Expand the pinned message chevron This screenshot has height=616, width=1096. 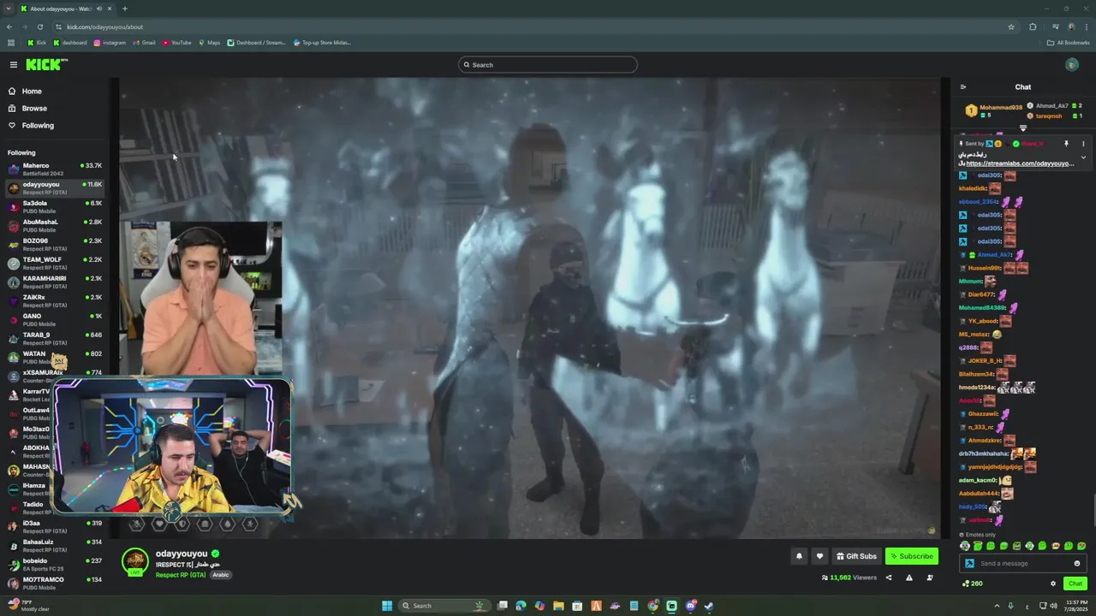click(1083, 157)
